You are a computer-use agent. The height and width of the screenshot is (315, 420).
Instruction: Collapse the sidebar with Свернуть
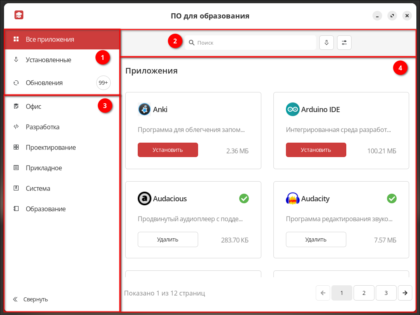click(x=31, y=299)
